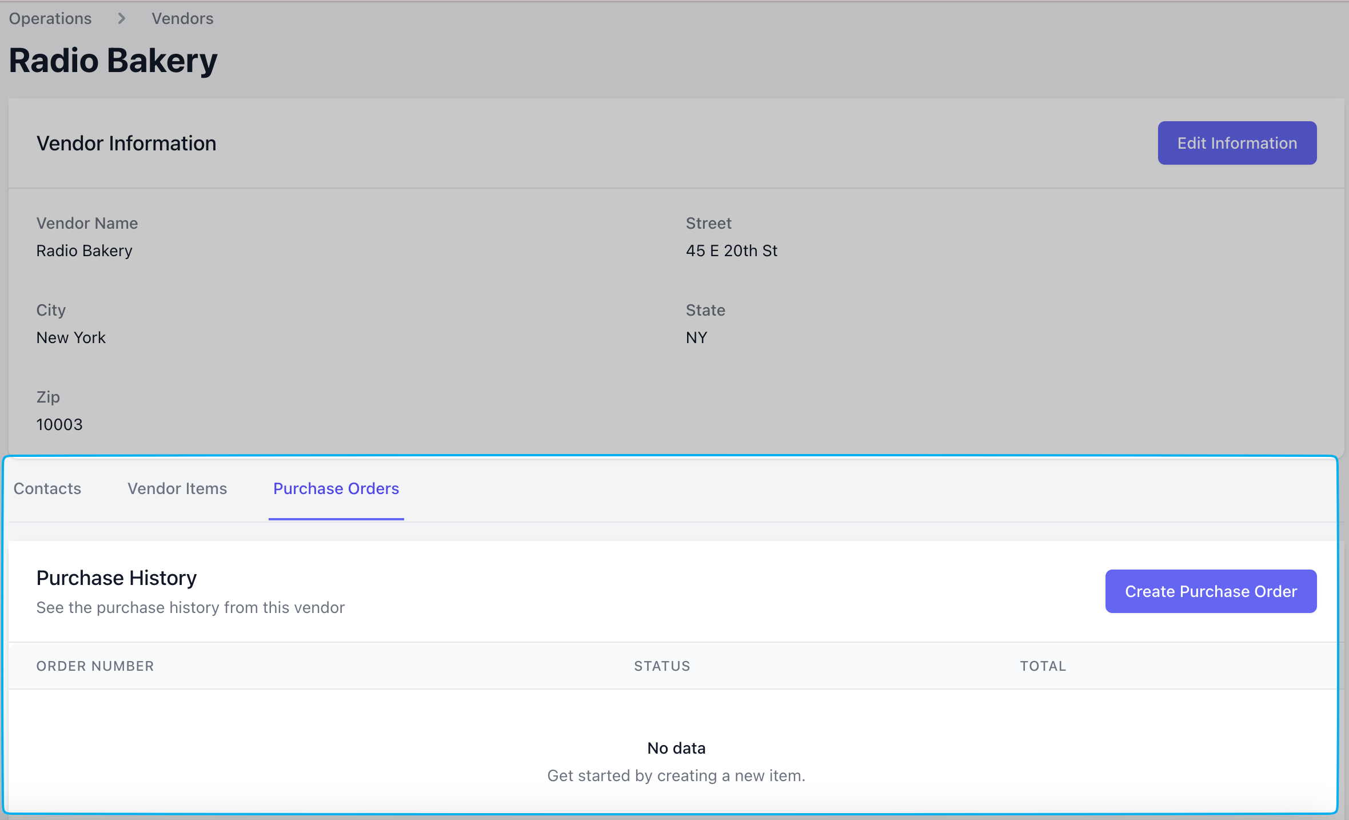The height and width of the screenshot is (820, 1349).
Task: Click the TOTAL column header
Action: tap(1043, 666)
